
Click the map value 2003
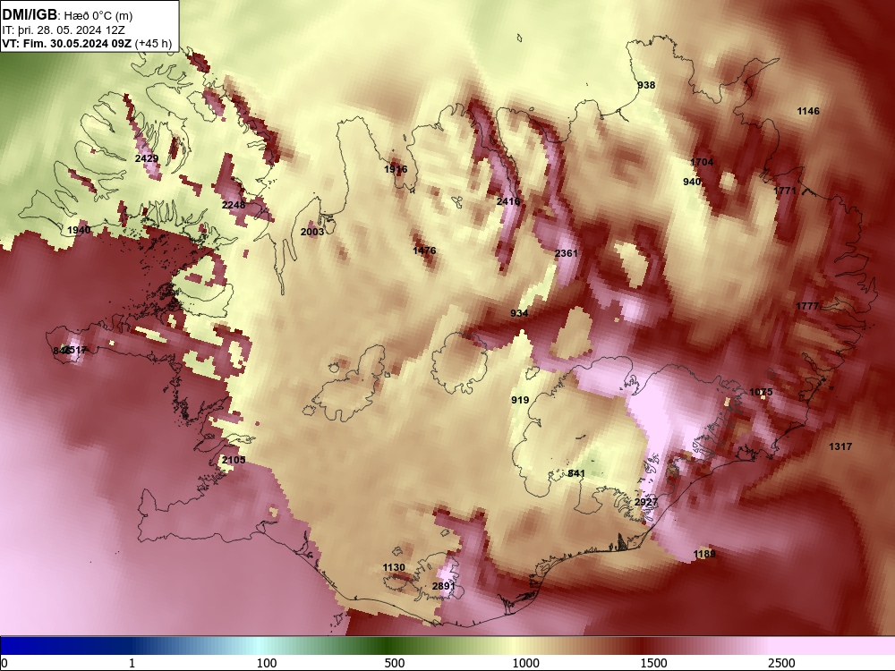tap(312, 232)
